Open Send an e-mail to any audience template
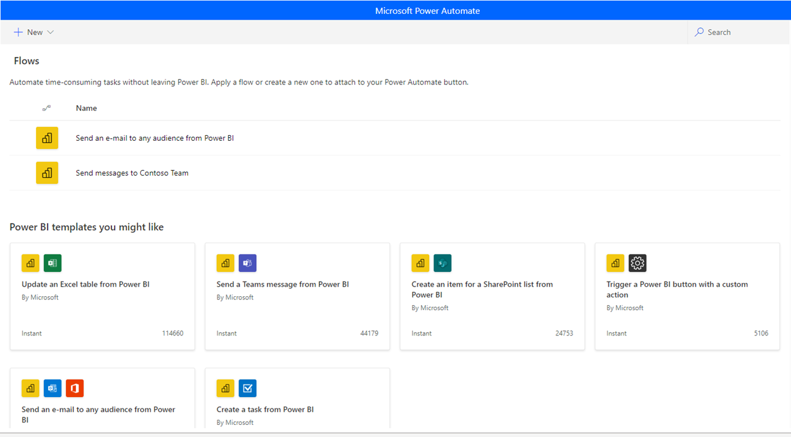 pos(98,414)
